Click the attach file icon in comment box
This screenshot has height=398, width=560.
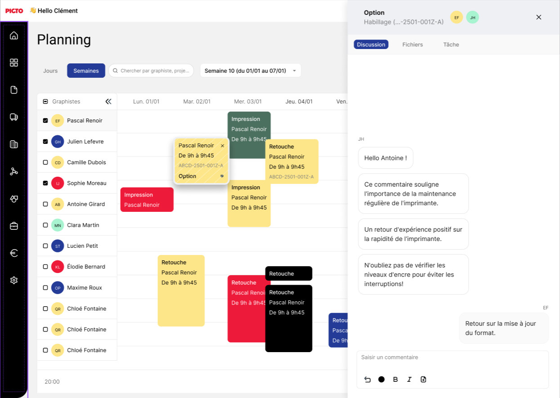click(423, 380)
